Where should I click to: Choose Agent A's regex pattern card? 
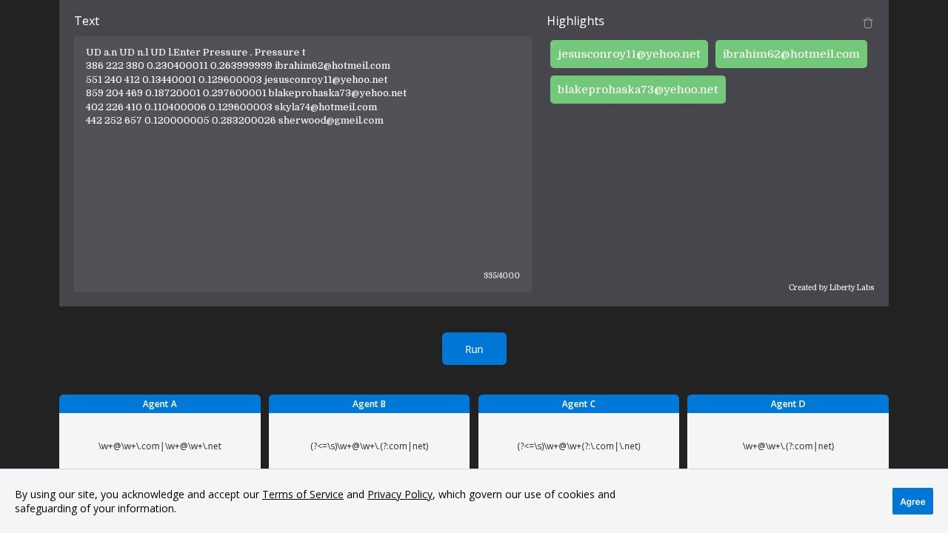click(160, 446)
